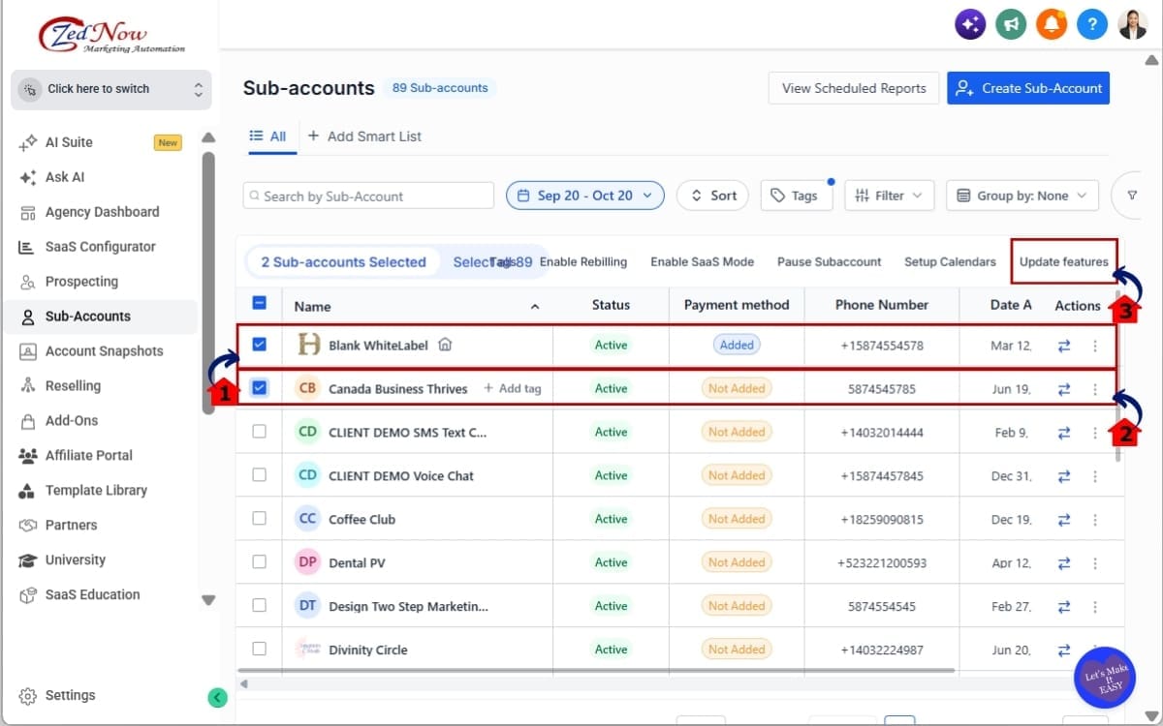The height and width of the screenshot is (726, 1163).
Task: Check the Divinity Circle checkbox
Action: click(x=259, y=650)
